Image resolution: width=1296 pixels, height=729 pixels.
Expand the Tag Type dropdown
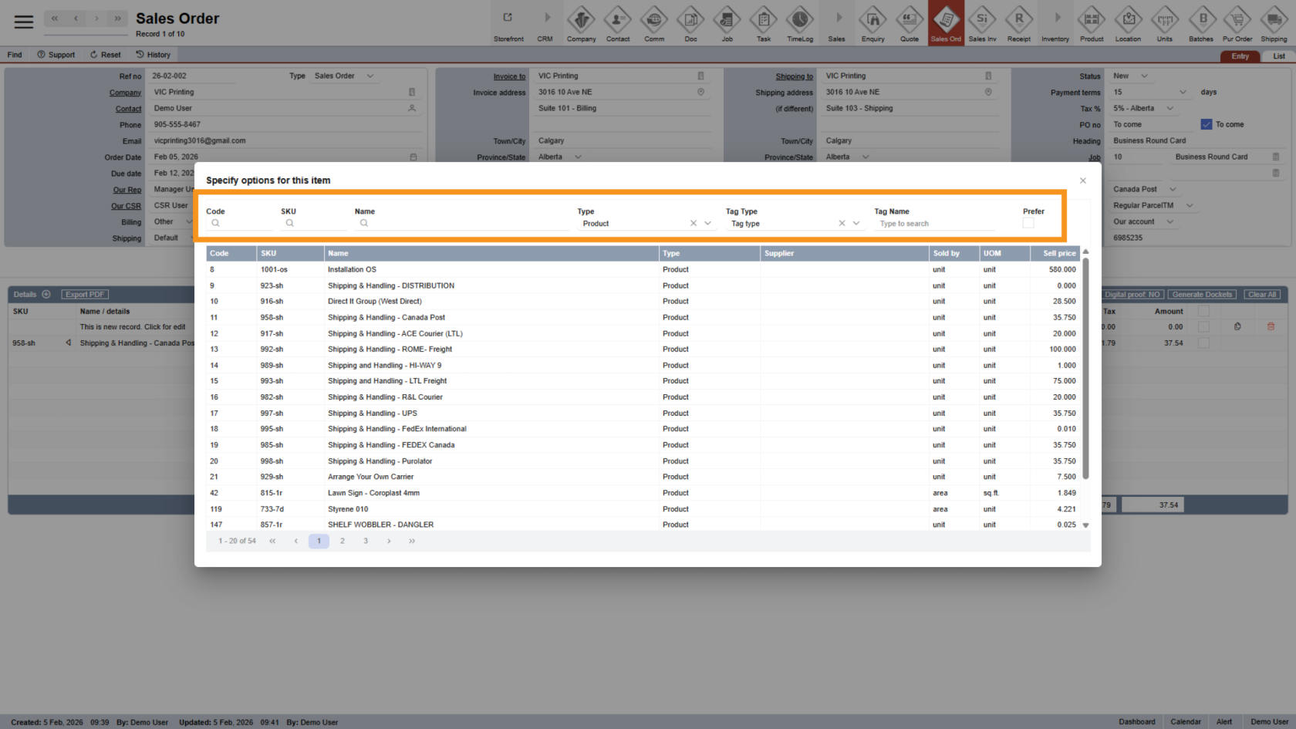856,224
